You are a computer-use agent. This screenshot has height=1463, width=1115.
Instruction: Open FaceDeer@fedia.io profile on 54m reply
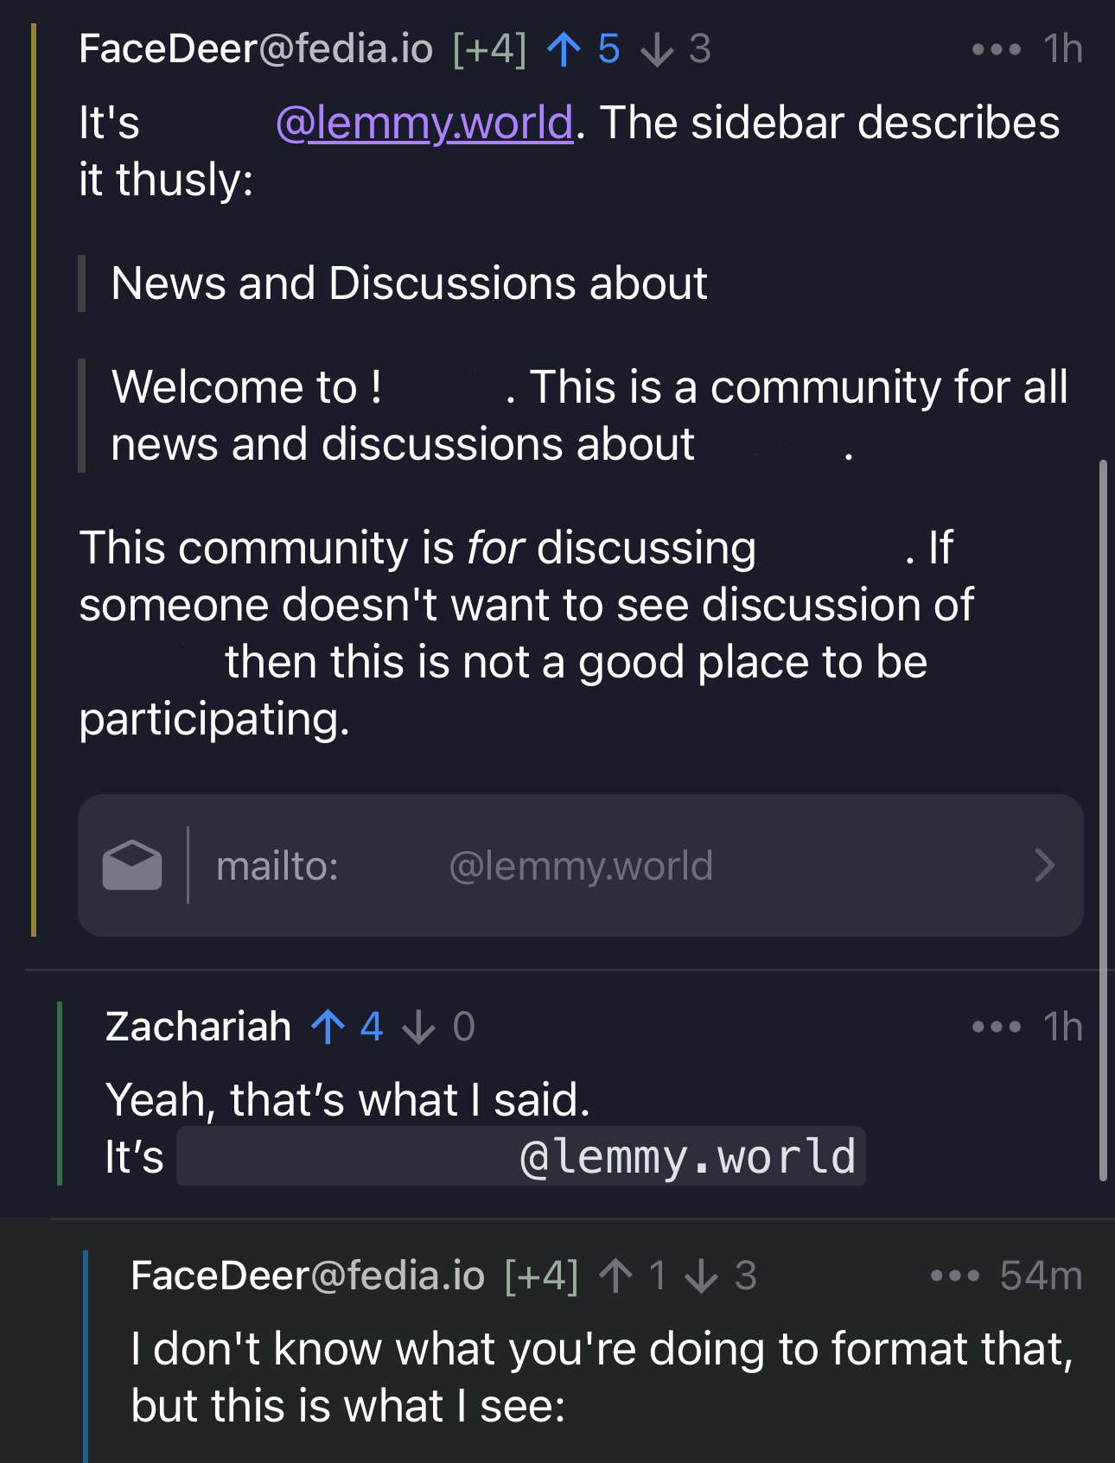pyautogui.click(x=308, y=1275)
